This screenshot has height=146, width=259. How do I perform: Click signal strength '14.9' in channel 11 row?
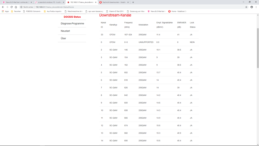158,118
